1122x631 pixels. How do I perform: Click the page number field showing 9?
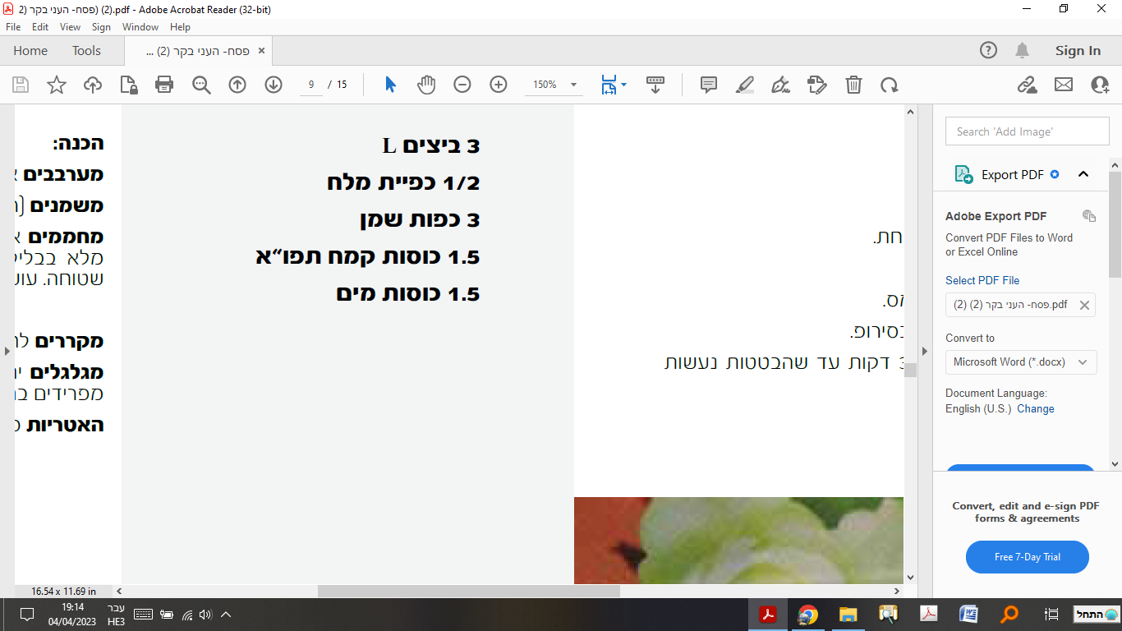coord(311,85)
